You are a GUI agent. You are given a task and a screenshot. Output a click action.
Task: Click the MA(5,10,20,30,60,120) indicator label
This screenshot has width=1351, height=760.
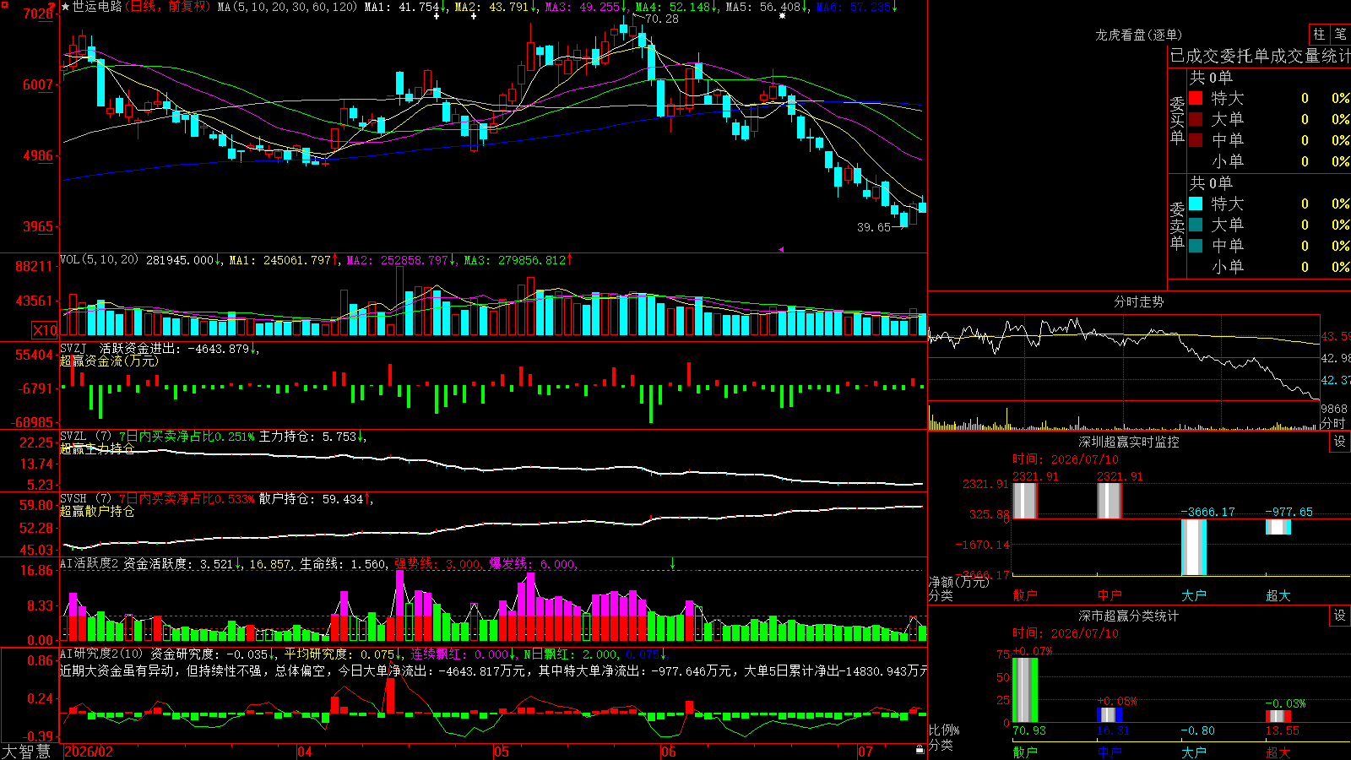[x=287, y=7]
